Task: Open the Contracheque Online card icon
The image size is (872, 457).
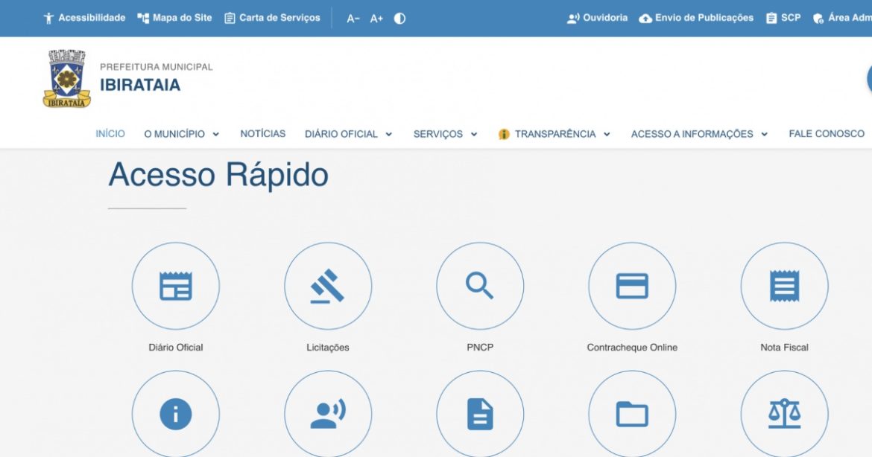Action: point(632,286)
